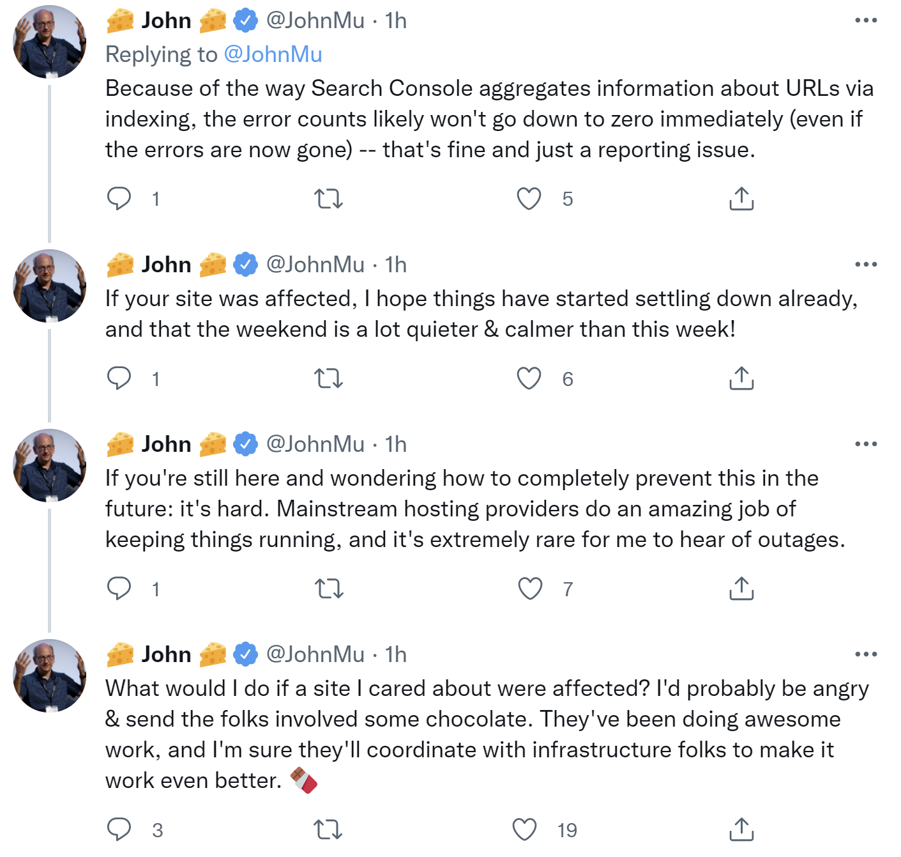Open more options on the hosting providers tweet
Image resolution: width=901 pixels, height=857 pixels.
(865, 444)
